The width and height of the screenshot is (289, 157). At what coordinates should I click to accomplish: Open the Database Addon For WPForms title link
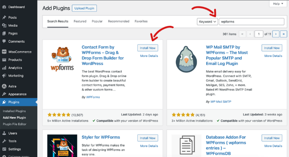[226, 145]
